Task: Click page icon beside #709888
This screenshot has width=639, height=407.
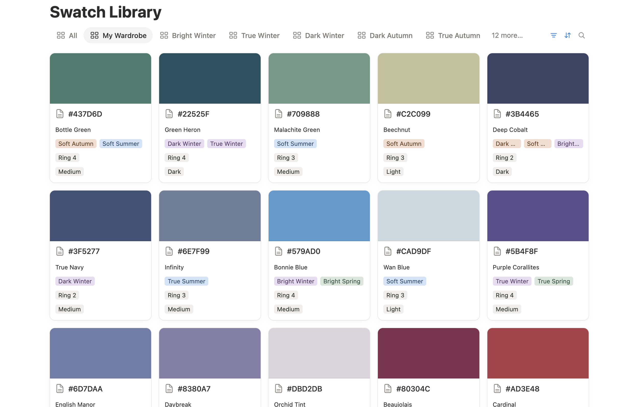Action: coord(278,114)
